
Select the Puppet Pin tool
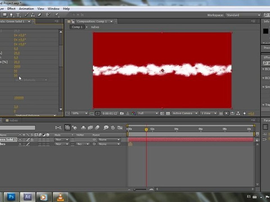[57, 15]
